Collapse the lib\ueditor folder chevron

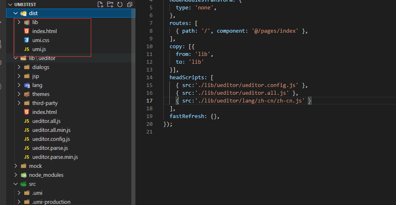[x=16, y=58]
